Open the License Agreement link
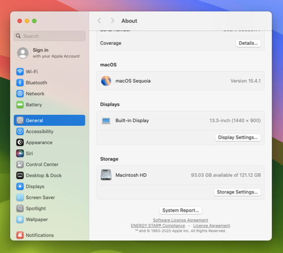 (x=212, y=226)
